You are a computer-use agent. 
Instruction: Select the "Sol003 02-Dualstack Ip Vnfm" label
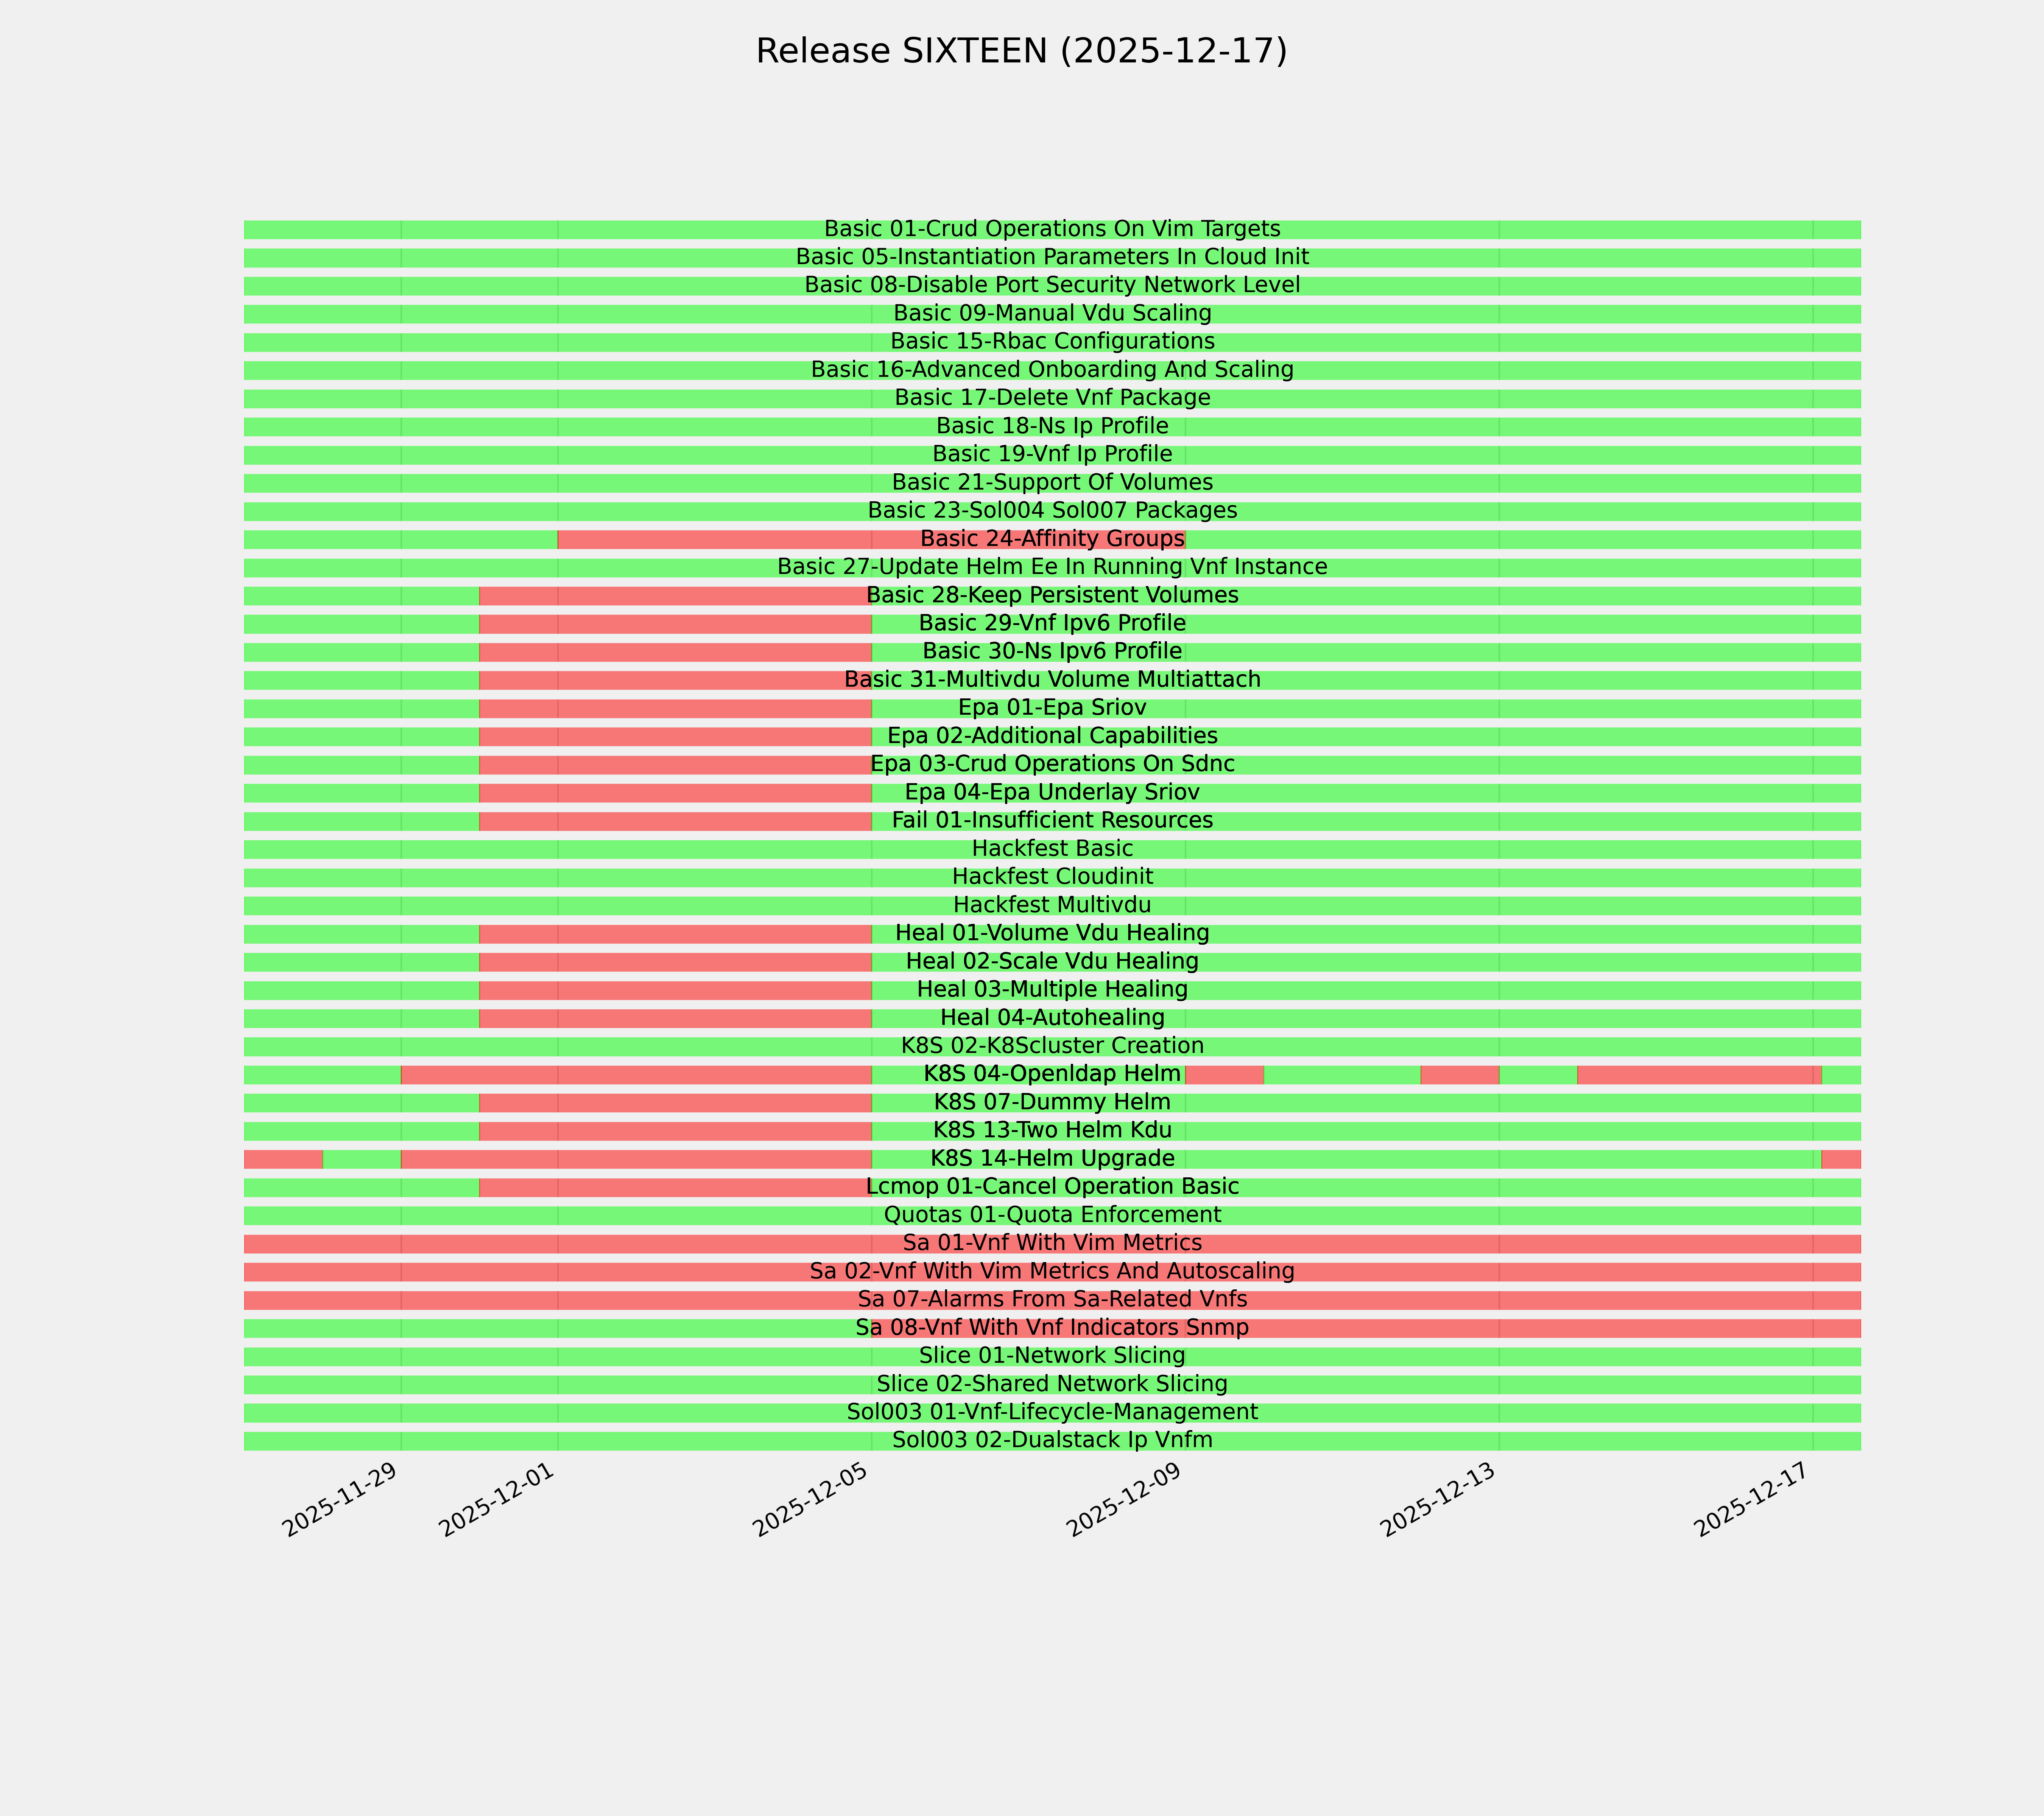[x=1052, y=1440]
